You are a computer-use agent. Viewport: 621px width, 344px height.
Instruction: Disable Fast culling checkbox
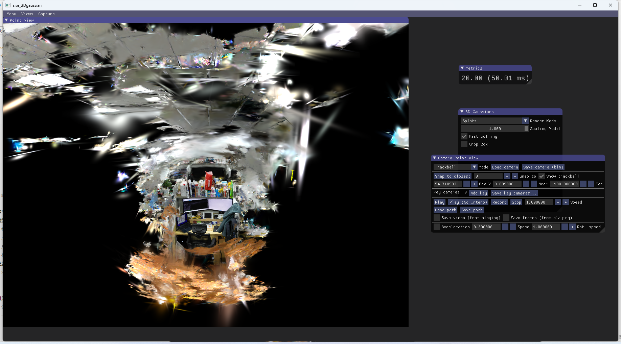[x=464, y=136]
